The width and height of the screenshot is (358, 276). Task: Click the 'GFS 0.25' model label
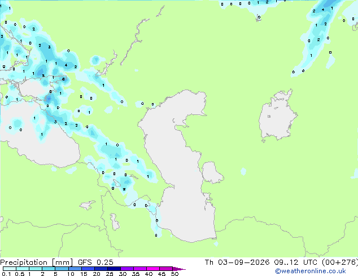(95, 262)
